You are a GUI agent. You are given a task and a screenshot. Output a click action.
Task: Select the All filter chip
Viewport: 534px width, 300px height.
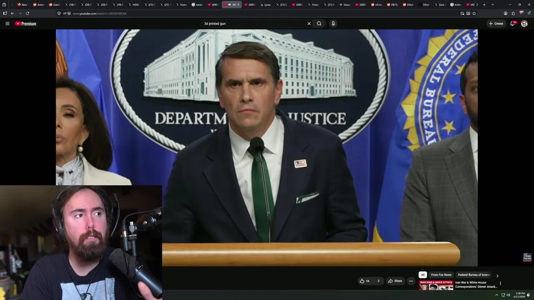coord(423,275)
